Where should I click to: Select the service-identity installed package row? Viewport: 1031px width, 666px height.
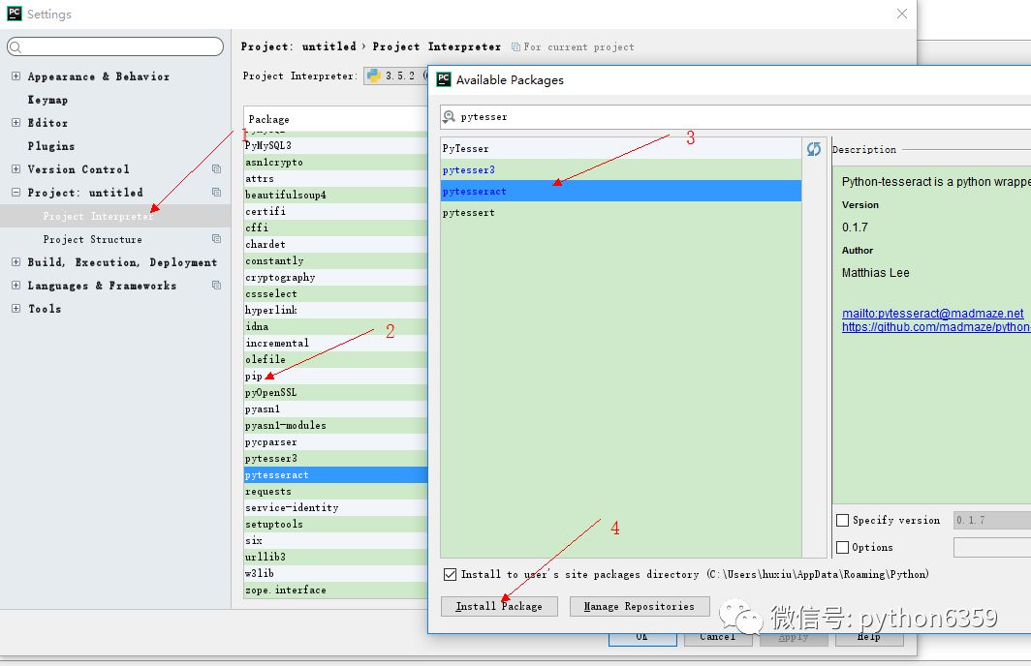click(x=335, y=507)
